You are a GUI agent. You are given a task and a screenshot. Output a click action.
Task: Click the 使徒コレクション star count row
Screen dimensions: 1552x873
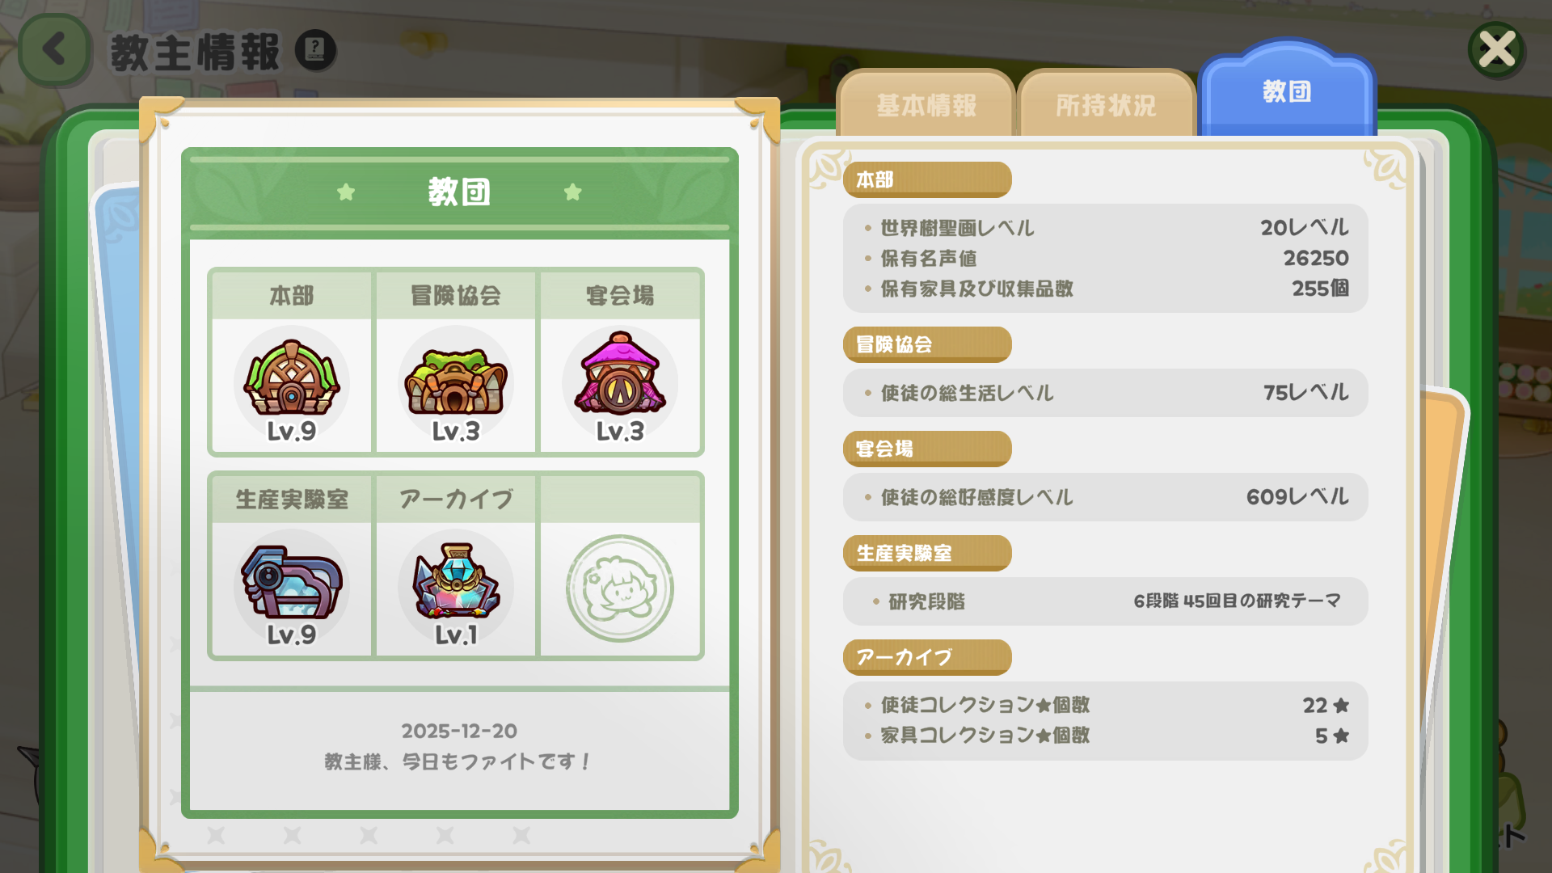[1105, 705]
